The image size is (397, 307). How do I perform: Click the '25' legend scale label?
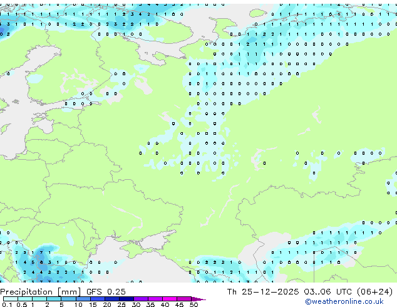tap(121, 304)
